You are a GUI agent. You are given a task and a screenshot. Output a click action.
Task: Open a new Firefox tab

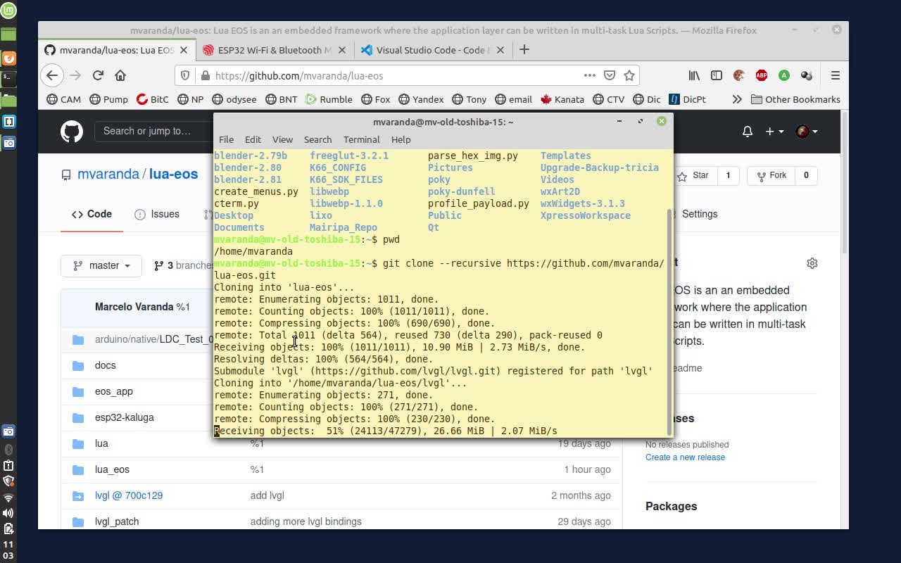click(524, 49)
